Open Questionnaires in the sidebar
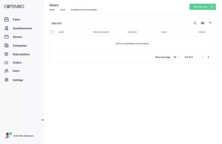 coord(22,28)
